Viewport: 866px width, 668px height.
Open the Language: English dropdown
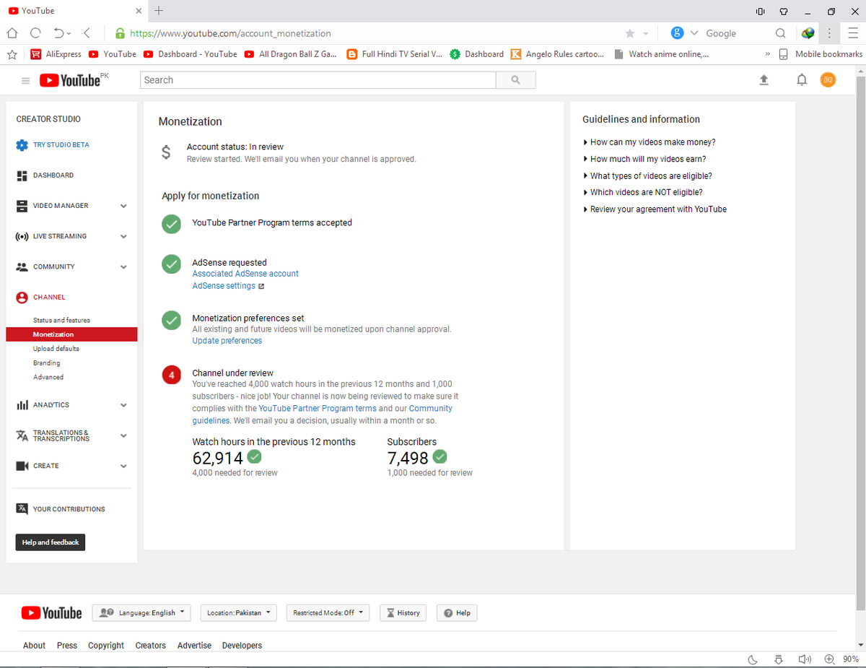pyautogui.click(x=141, y=612)
